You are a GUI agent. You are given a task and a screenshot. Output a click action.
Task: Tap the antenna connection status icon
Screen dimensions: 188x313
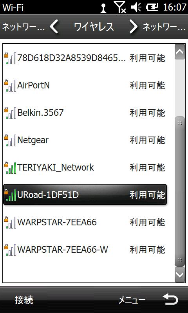[103, 8]
